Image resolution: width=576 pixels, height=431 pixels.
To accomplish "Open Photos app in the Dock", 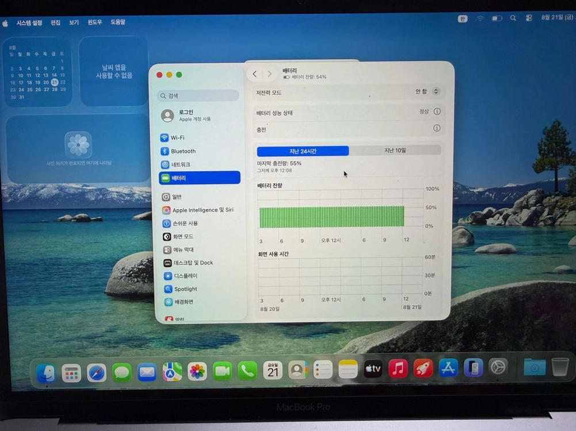I will (x=197, y=371).
